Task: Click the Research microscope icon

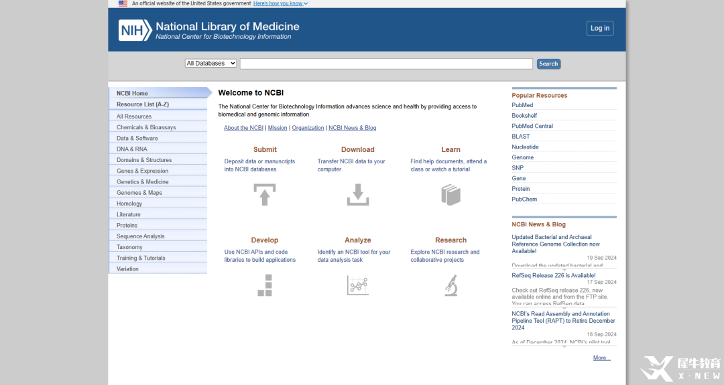Action: click(x=450, y=285)
